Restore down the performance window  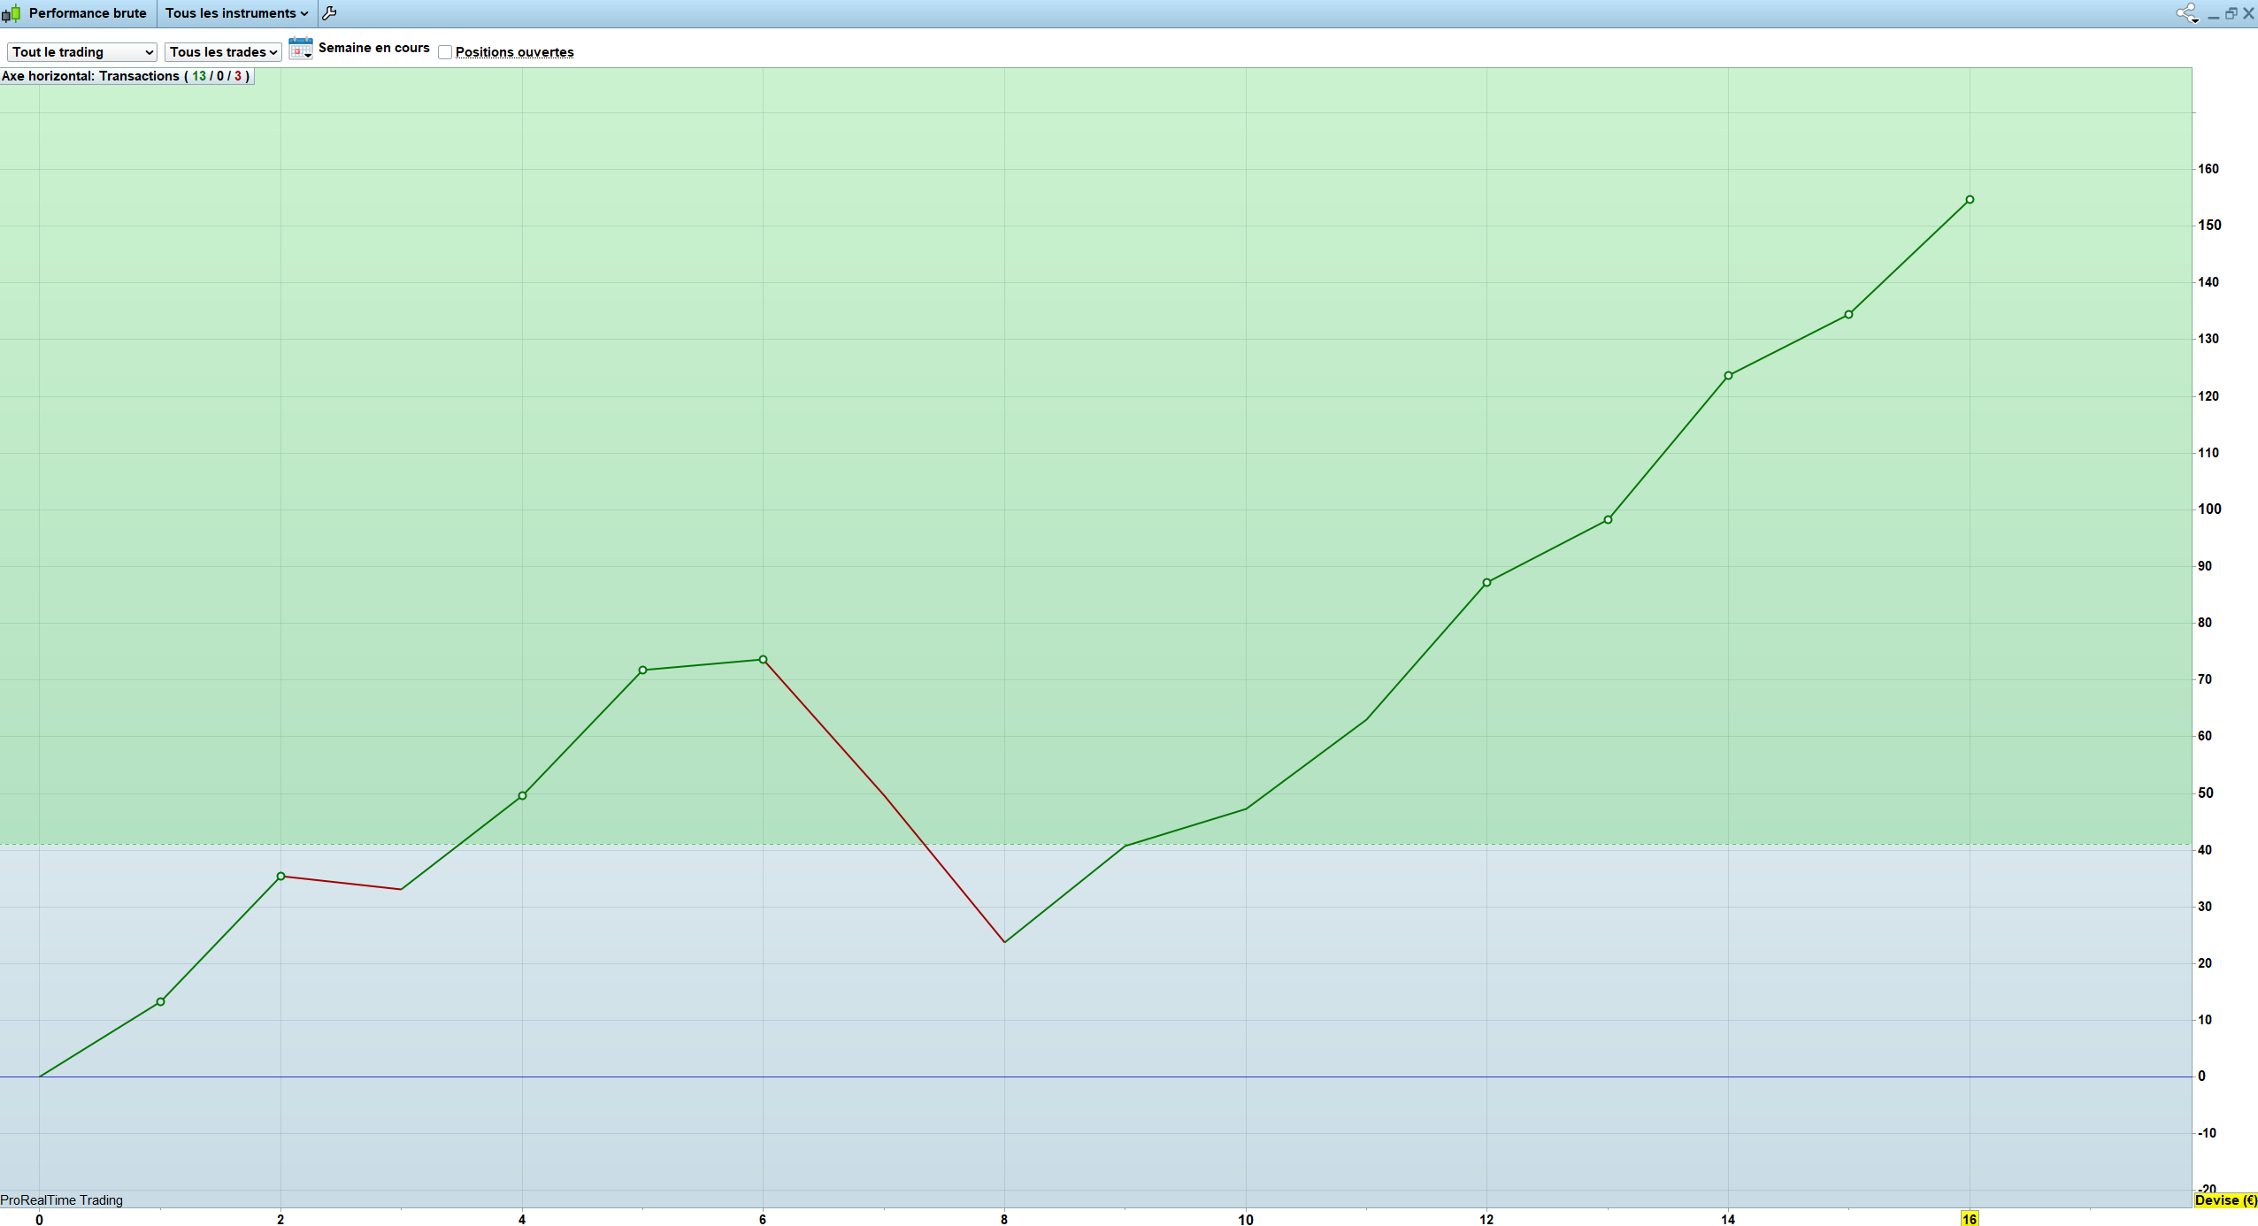click(2231, 13)
